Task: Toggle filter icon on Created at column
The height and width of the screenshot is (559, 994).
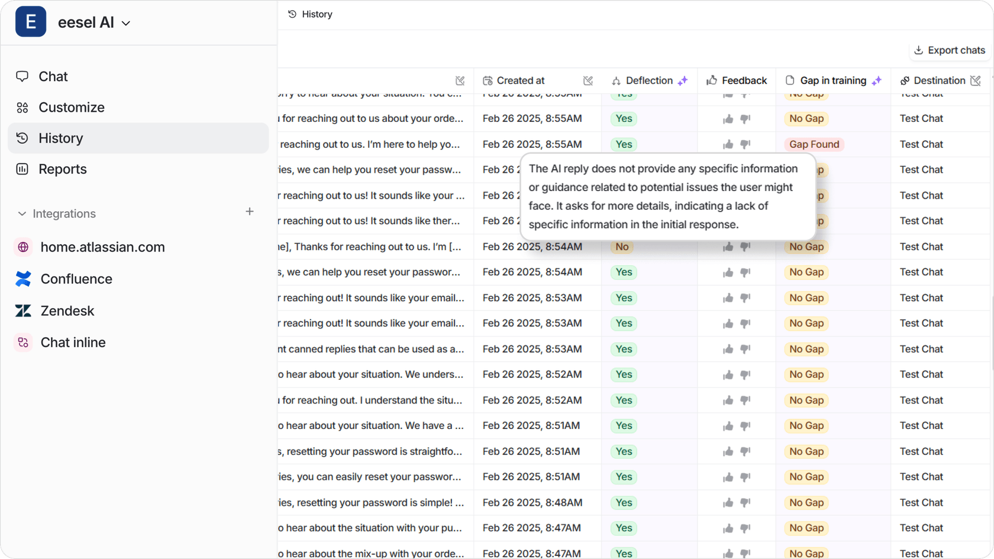Action: point(588,80)
